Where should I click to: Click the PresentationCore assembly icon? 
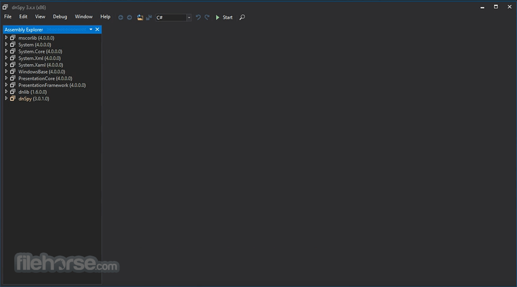12,78
